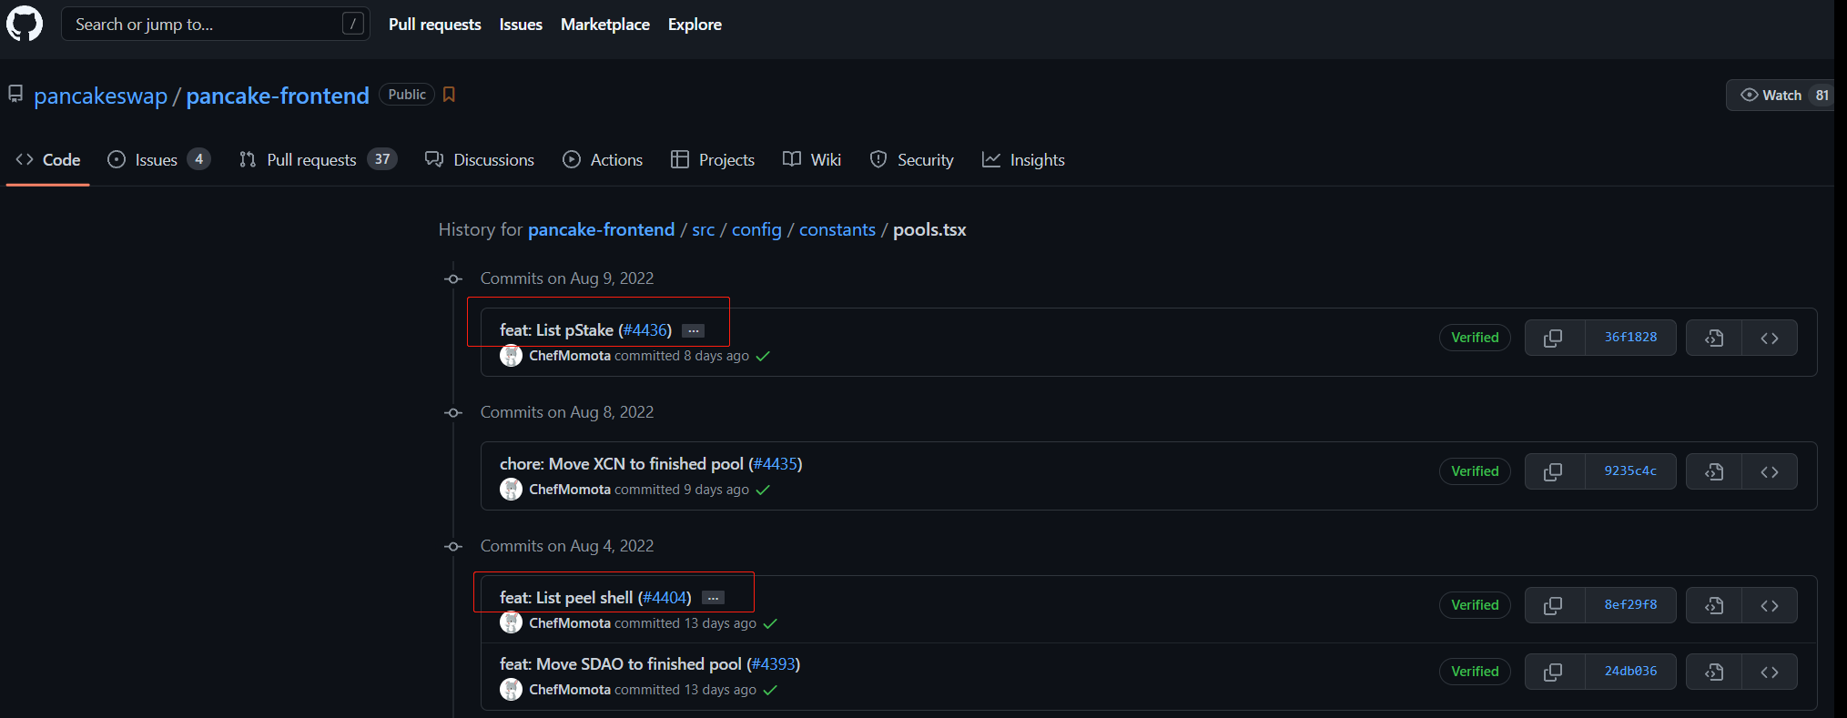Open commit hash 8ef29f8
This screenshot has height=718, width=1847.
pos(1630,605)
